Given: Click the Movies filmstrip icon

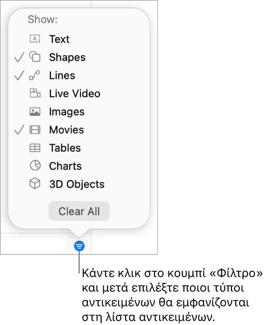Looking at the screenshot, I should pyautogui.click(x=35, y=130).
